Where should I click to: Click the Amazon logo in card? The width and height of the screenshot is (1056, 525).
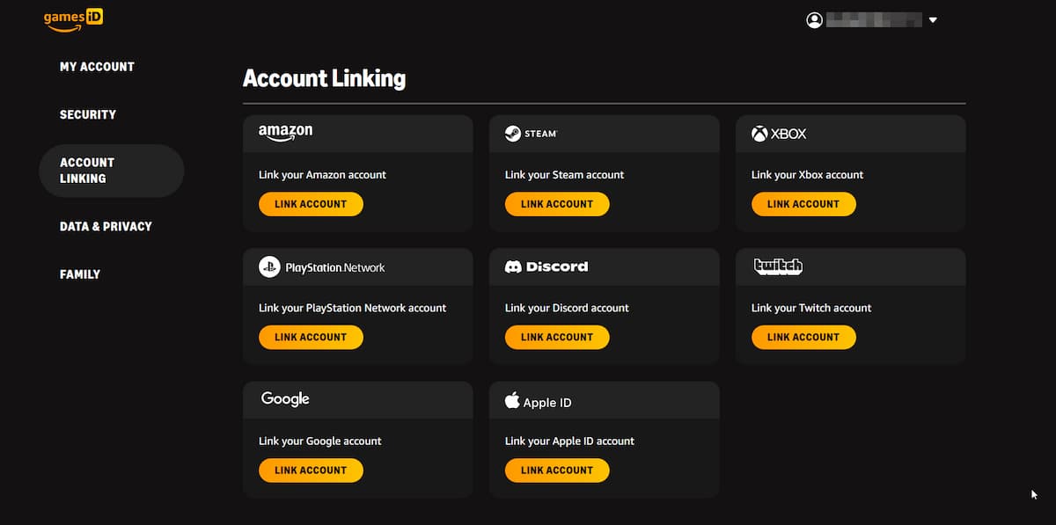tap(285, 132)
